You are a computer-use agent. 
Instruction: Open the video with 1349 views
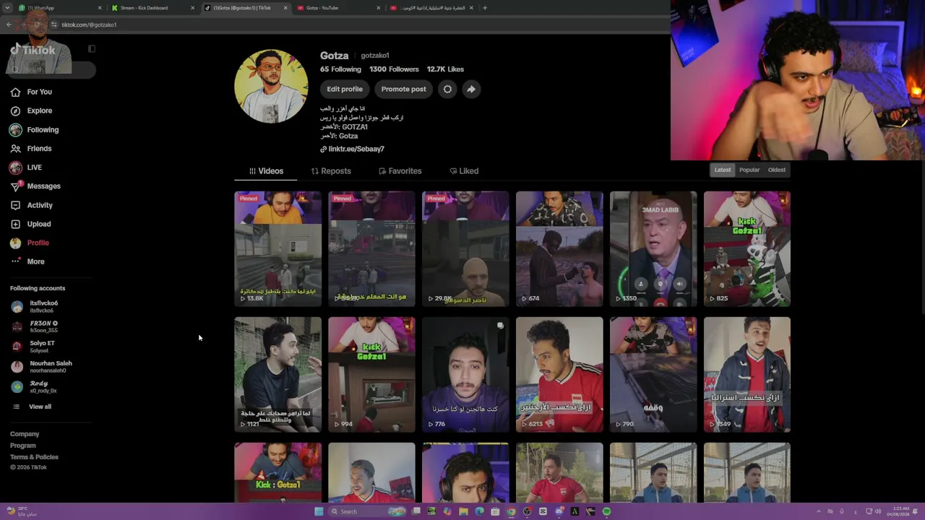click(x=747, y=375)
